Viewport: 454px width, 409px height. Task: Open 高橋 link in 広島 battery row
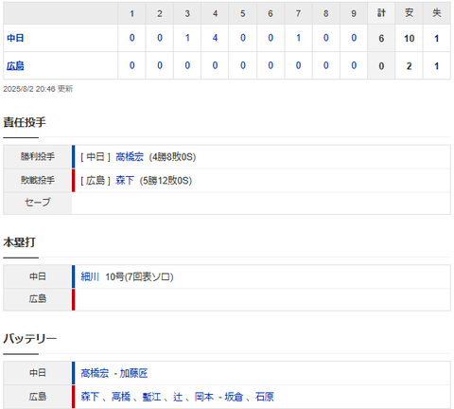coord(121,397)
